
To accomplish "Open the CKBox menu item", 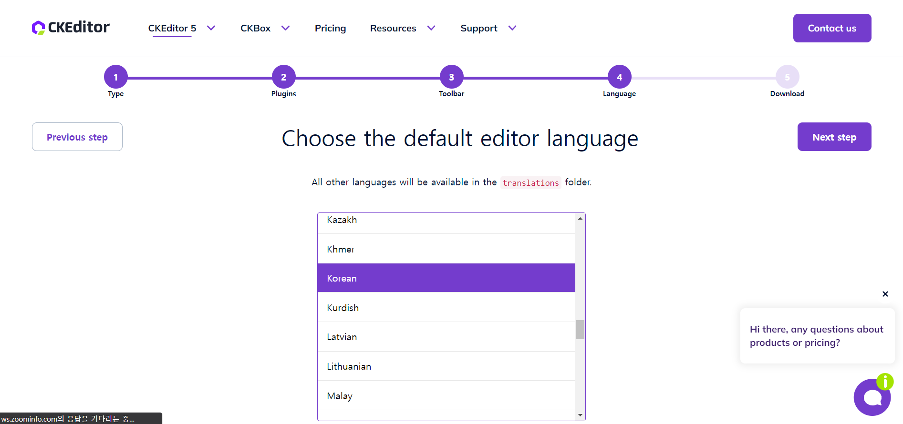I will (x=255, y=28).
